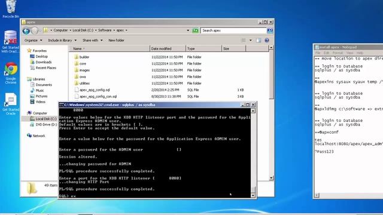Click the Search apex input field
This screenshot has width=383, height=215.
coord(233,30)
